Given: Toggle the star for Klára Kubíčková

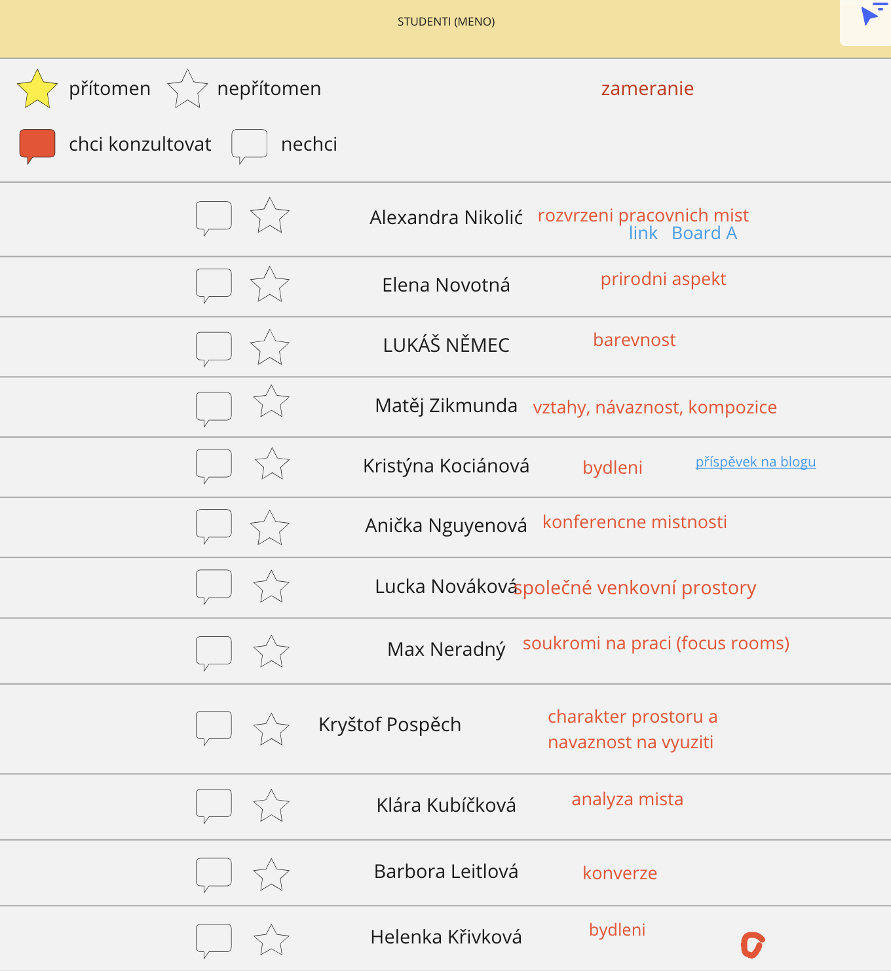Looking at the screenshot, I should (x=271, y=806).
